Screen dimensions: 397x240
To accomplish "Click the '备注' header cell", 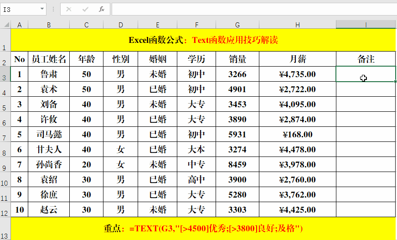I will click(x=366, y=59).
